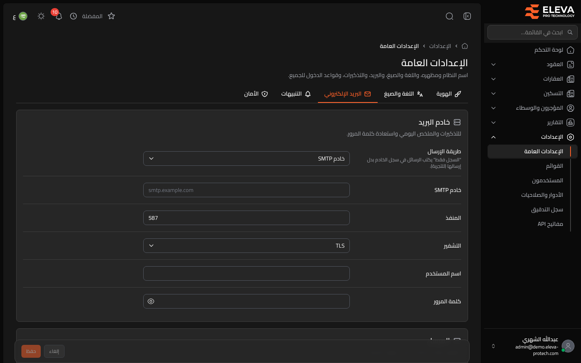Show password using the eye icon
581x363 pixels.
coord(151,301)
